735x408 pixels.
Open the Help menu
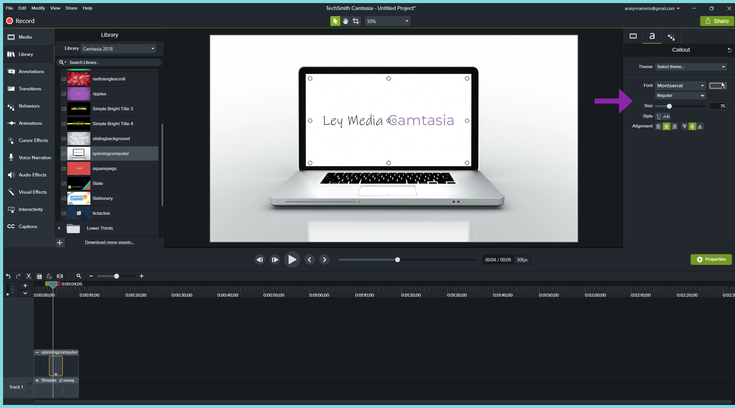87,8
